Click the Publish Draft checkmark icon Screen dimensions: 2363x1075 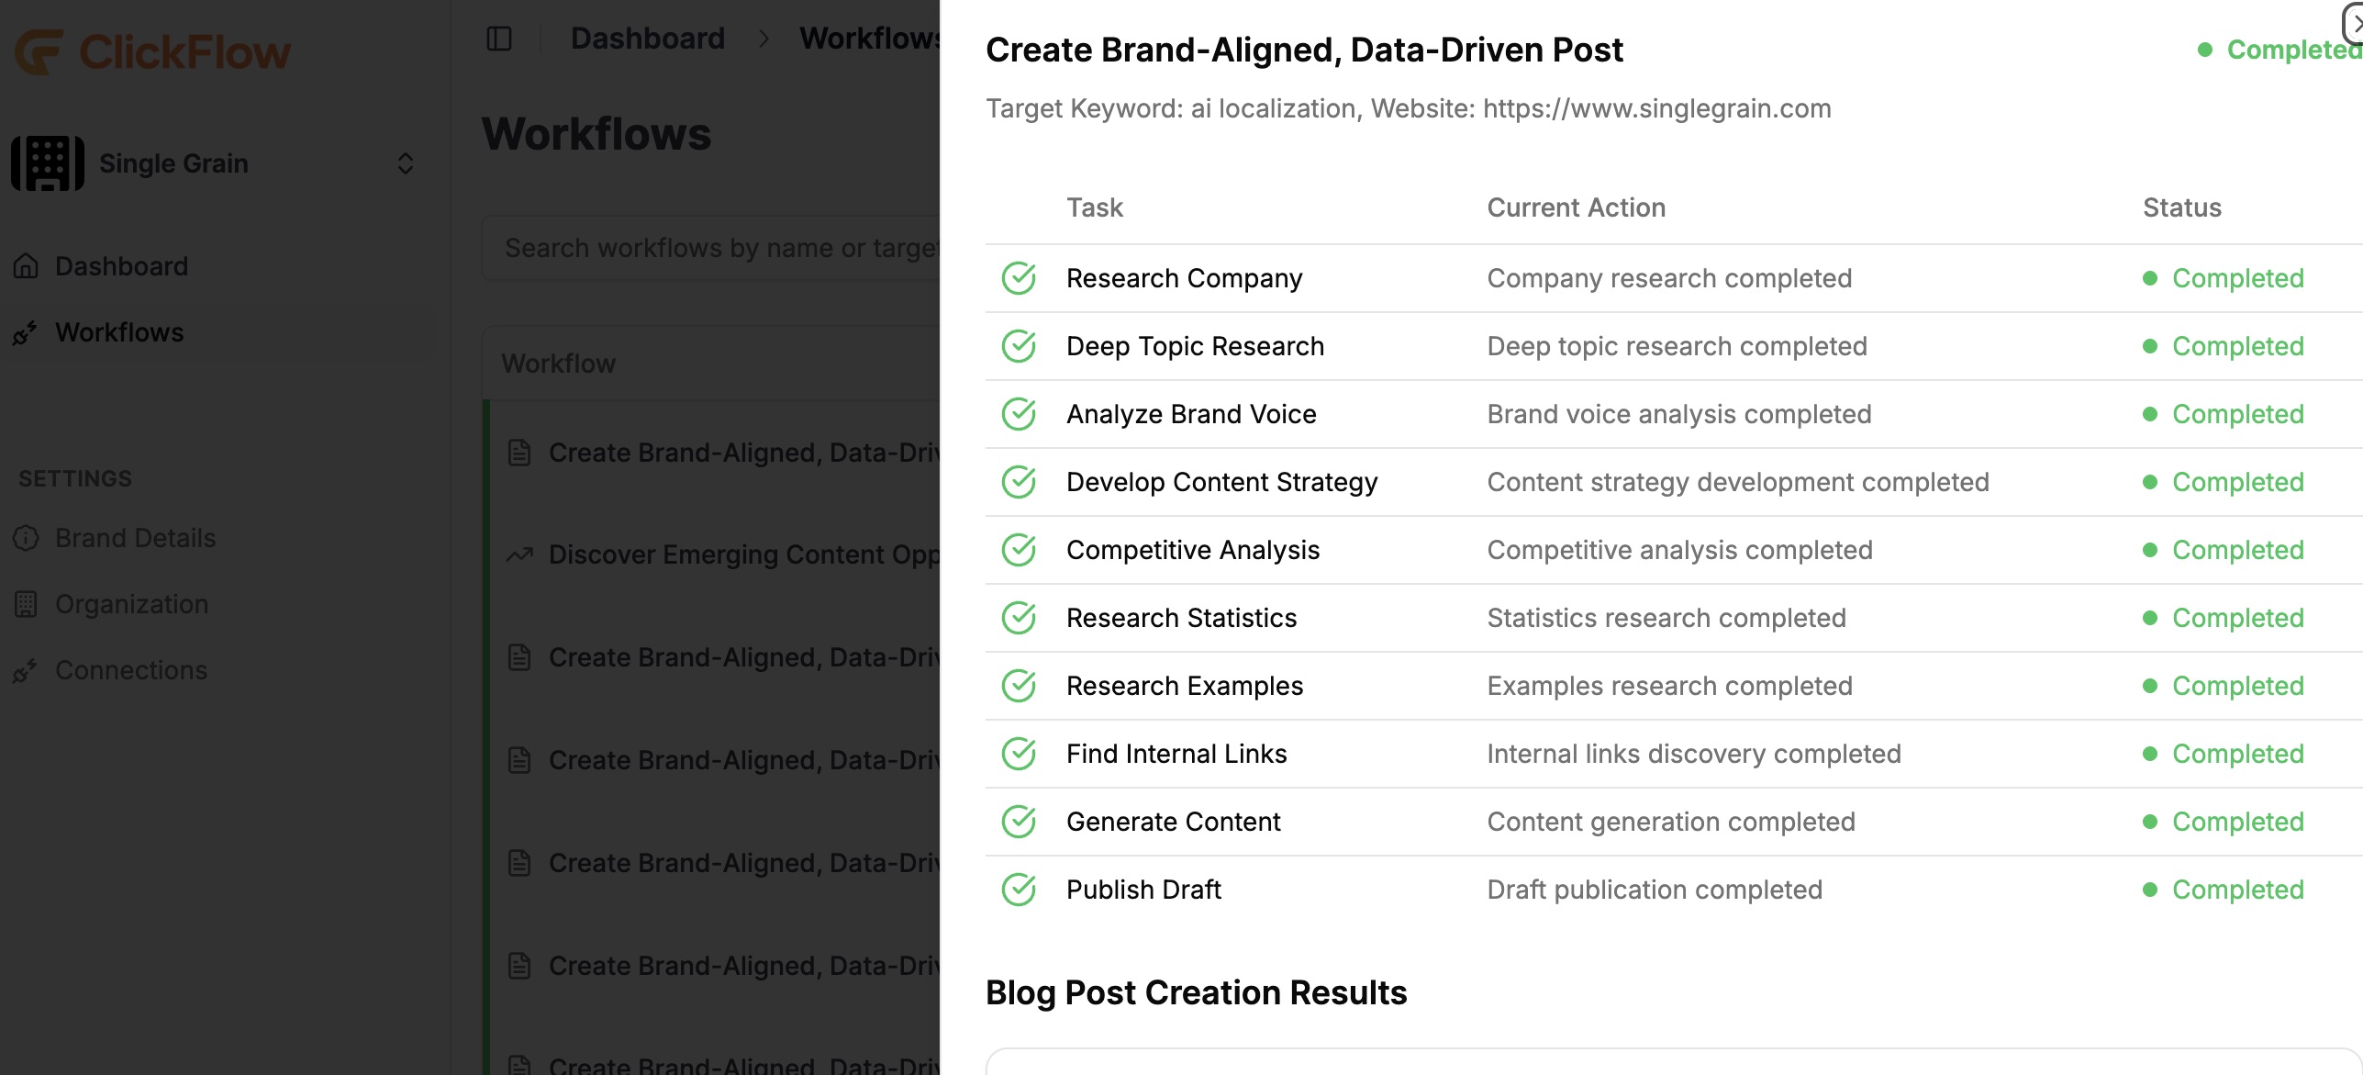coord(1019,890)
